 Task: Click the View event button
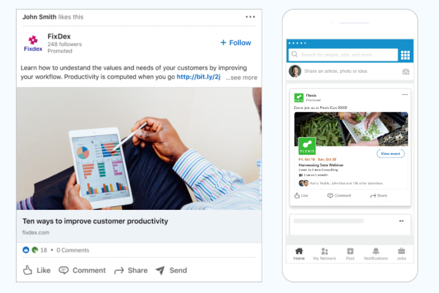click(390, 154)
